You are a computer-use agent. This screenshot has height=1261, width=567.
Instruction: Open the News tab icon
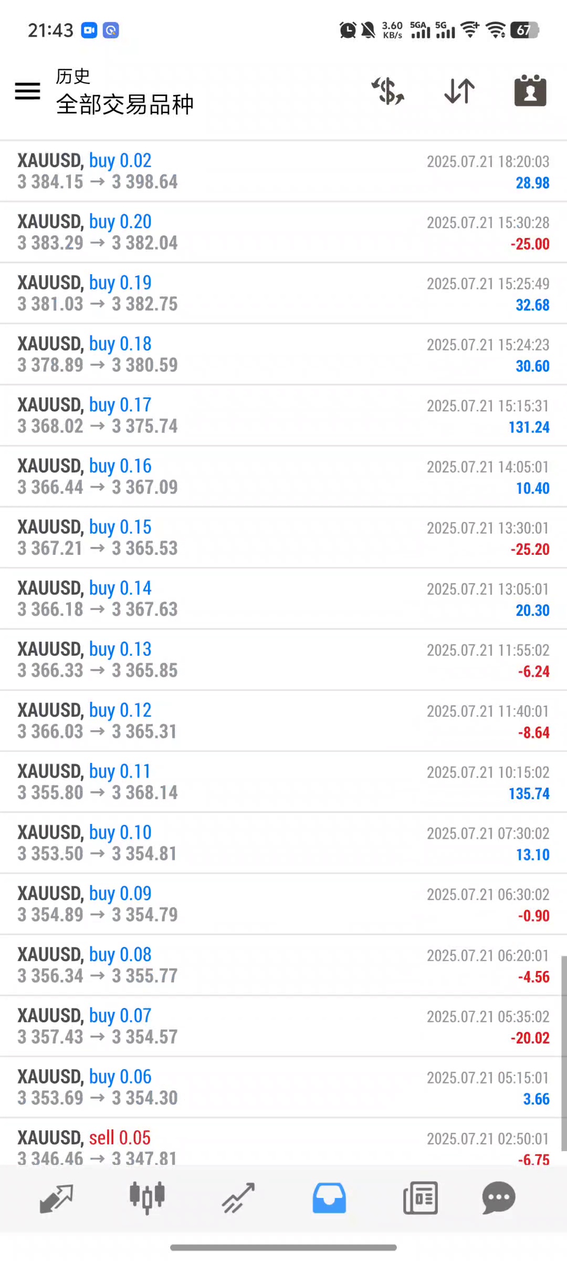(x=420, y=1198)
